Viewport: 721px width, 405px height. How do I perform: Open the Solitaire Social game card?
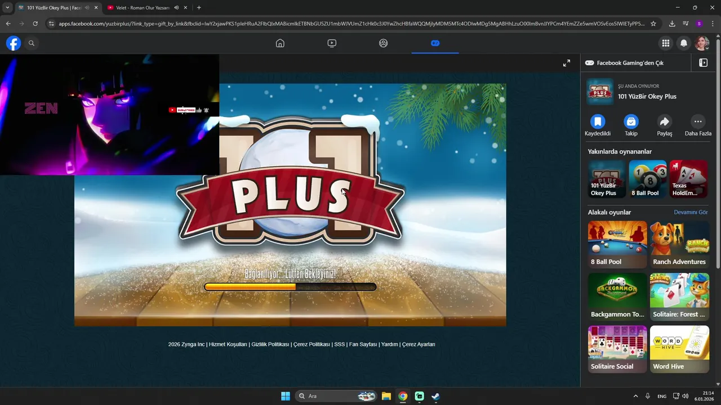617,349
